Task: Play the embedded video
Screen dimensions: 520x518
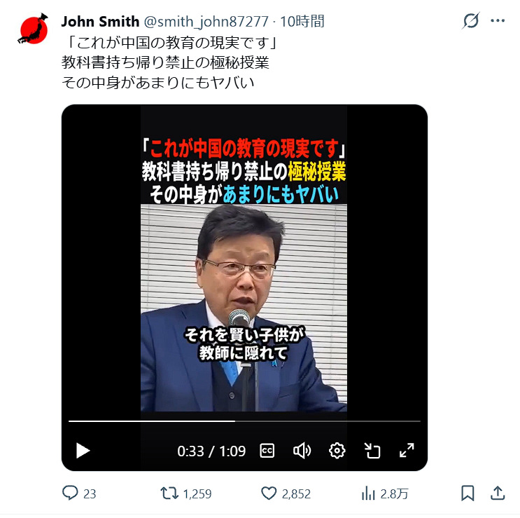Action: click(83, 451)
